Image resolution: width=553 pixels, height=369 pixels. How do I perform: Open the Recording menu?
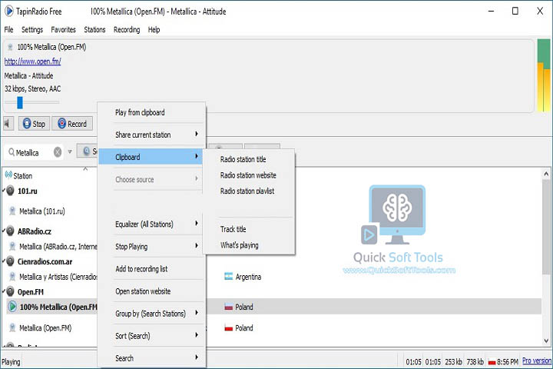tap(127, 30)
